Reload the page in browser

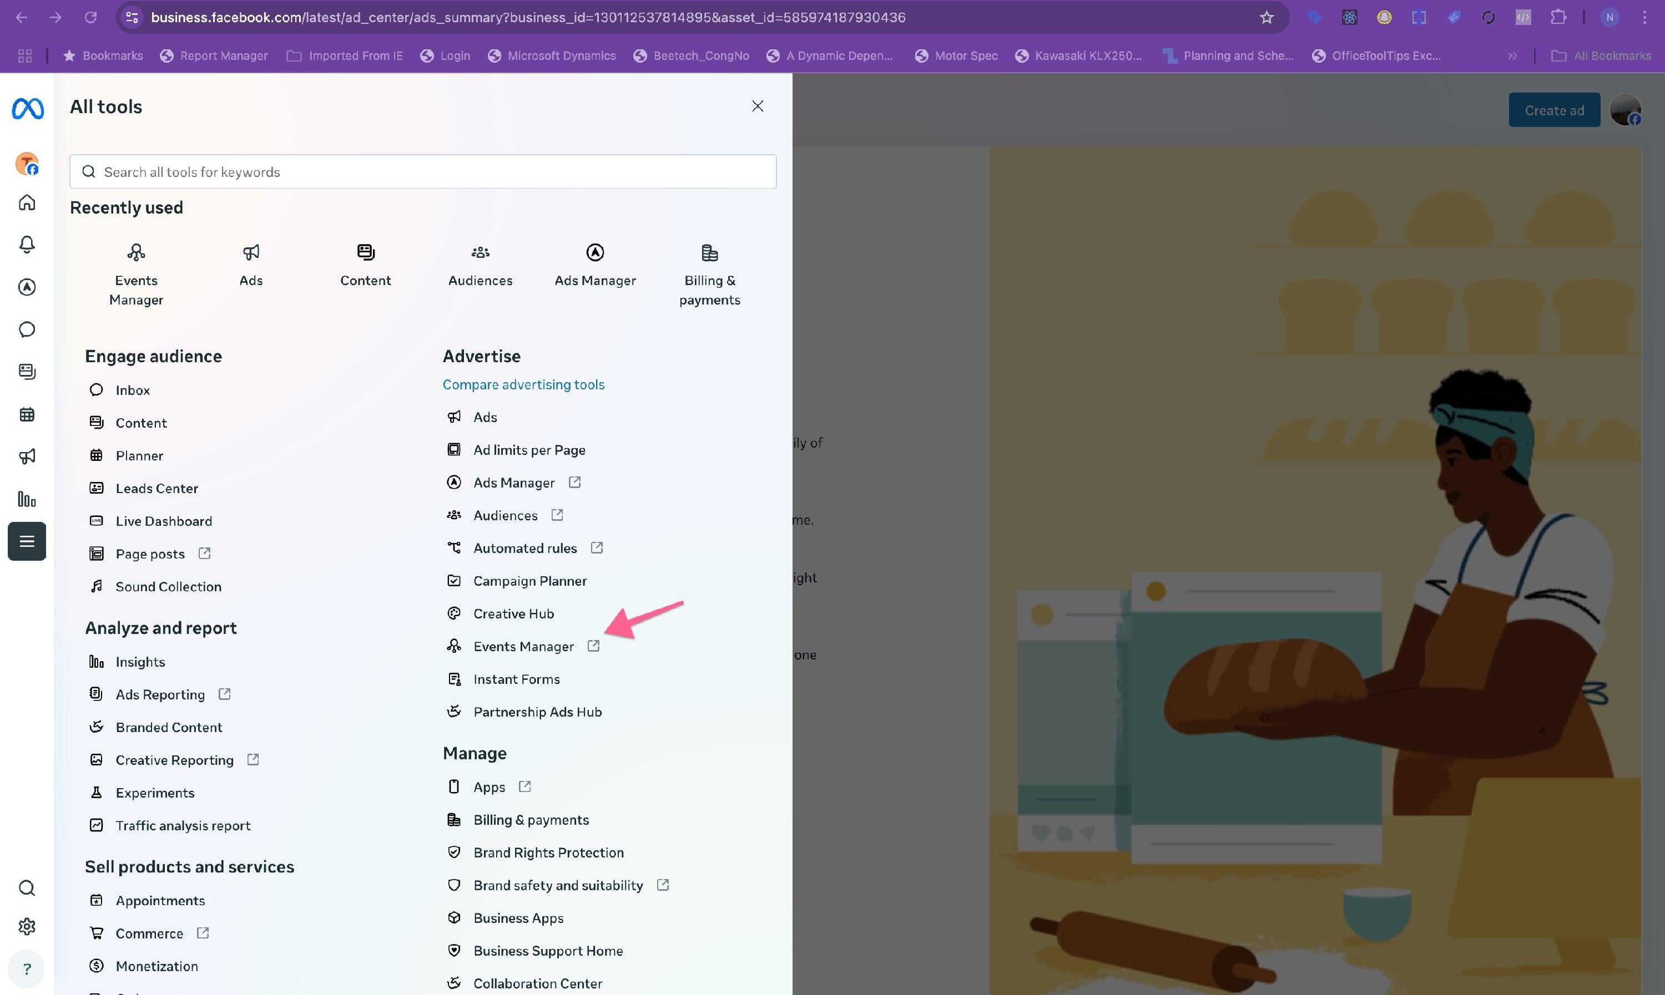[x=90, y=17]
